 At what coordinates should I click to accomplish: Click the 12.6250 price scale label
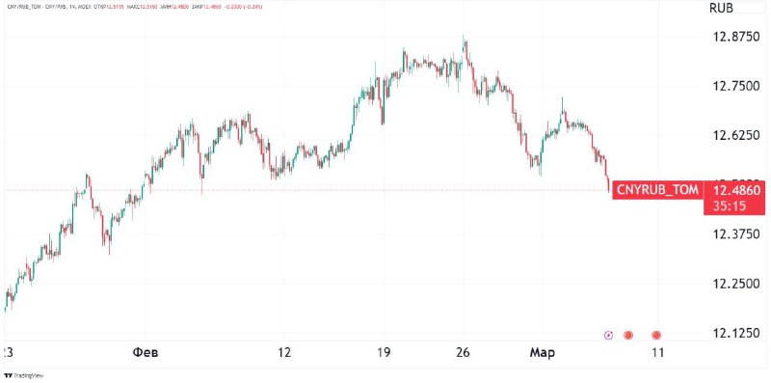(736, 135)
